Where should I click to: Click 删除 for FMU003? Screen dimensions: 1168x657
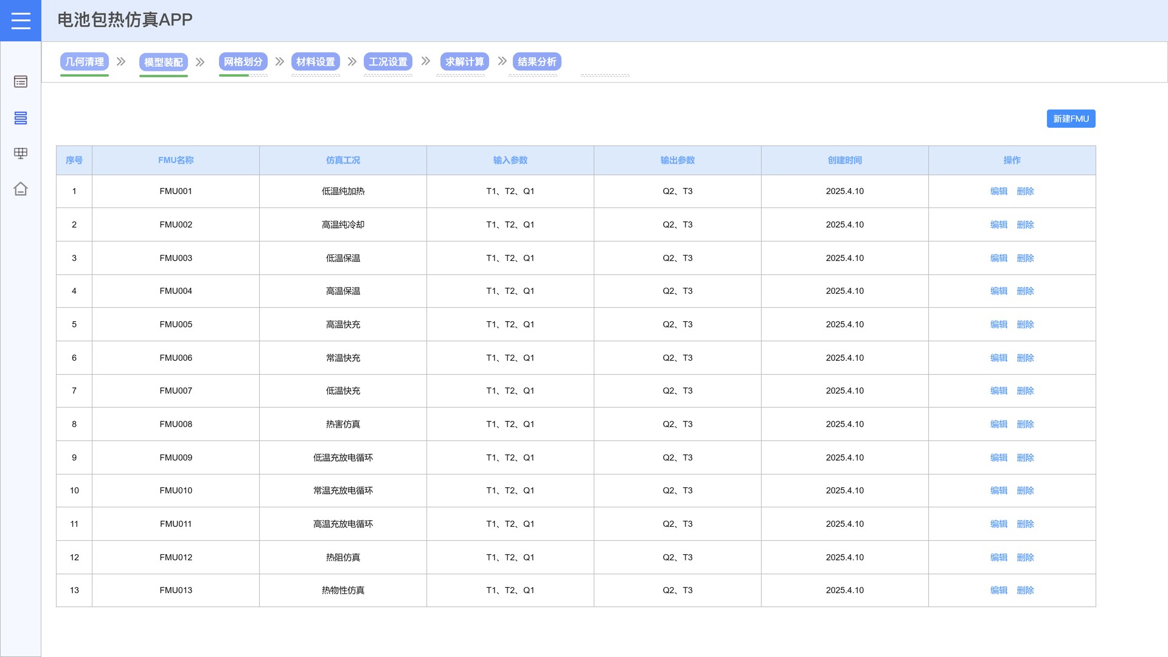point(1026,259)
